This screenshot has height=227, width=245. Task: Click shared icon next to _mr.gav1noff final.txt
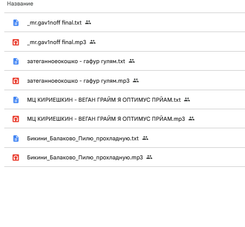point(88,22)
